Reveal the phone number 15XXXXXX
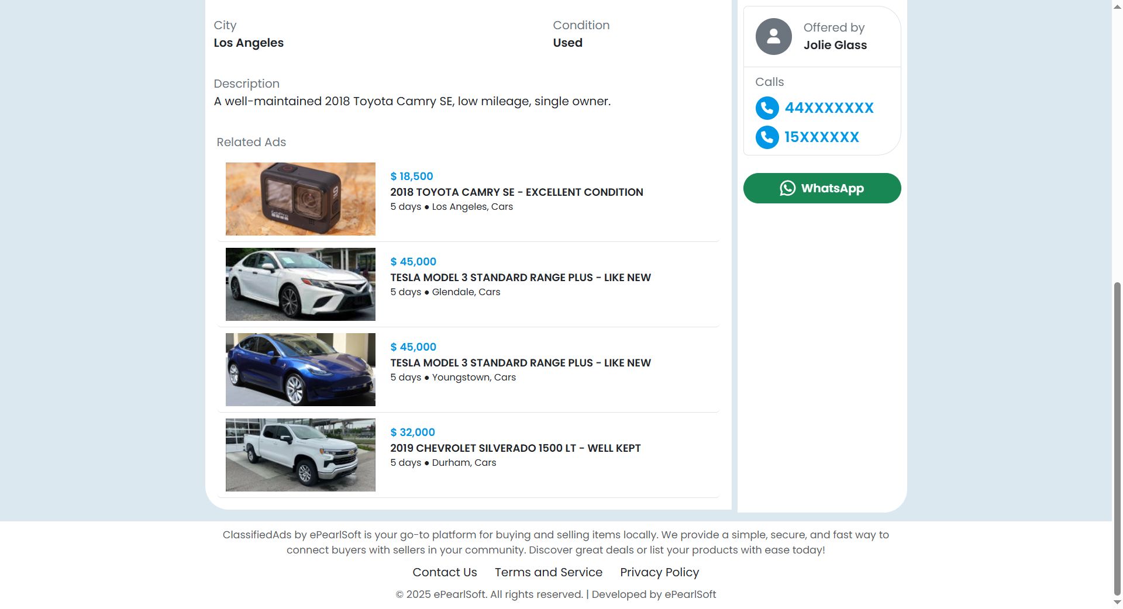The image size is (1123, 609). (x=822, y=137)
